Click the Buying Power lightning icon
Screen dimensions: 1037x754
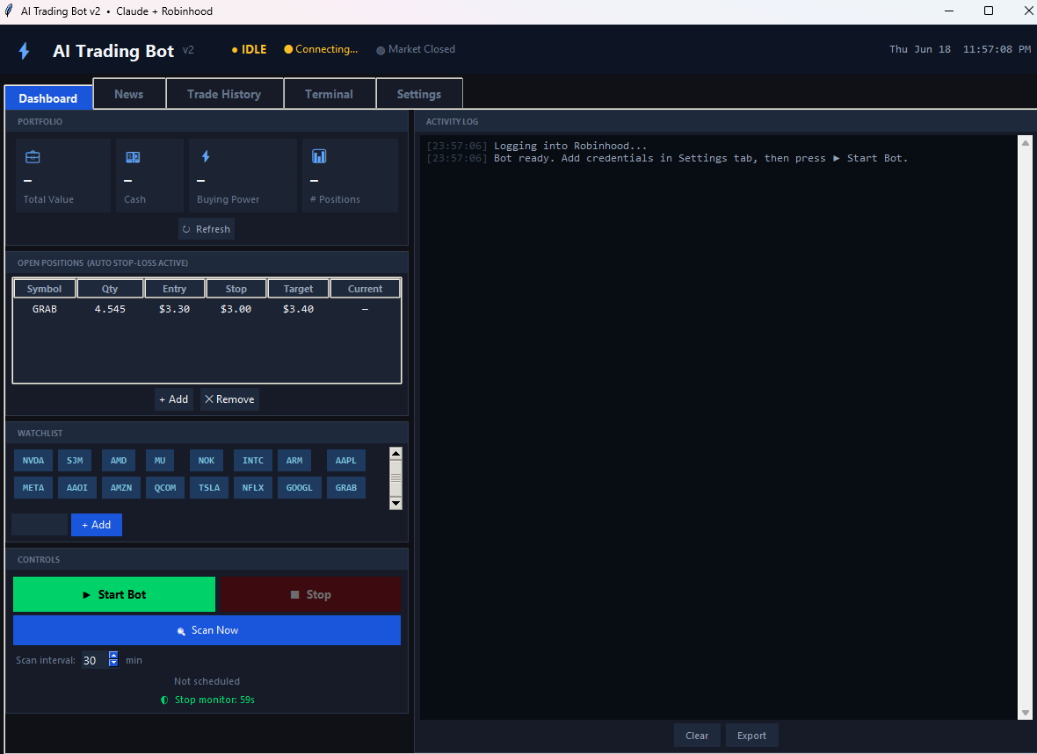[x=206, y=156]
